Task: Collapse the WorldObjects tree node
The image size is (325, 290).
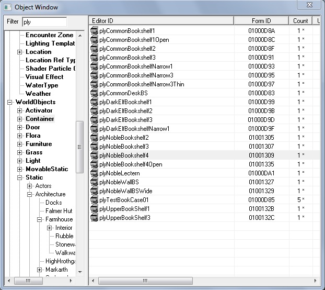Action: coord(10,102)
